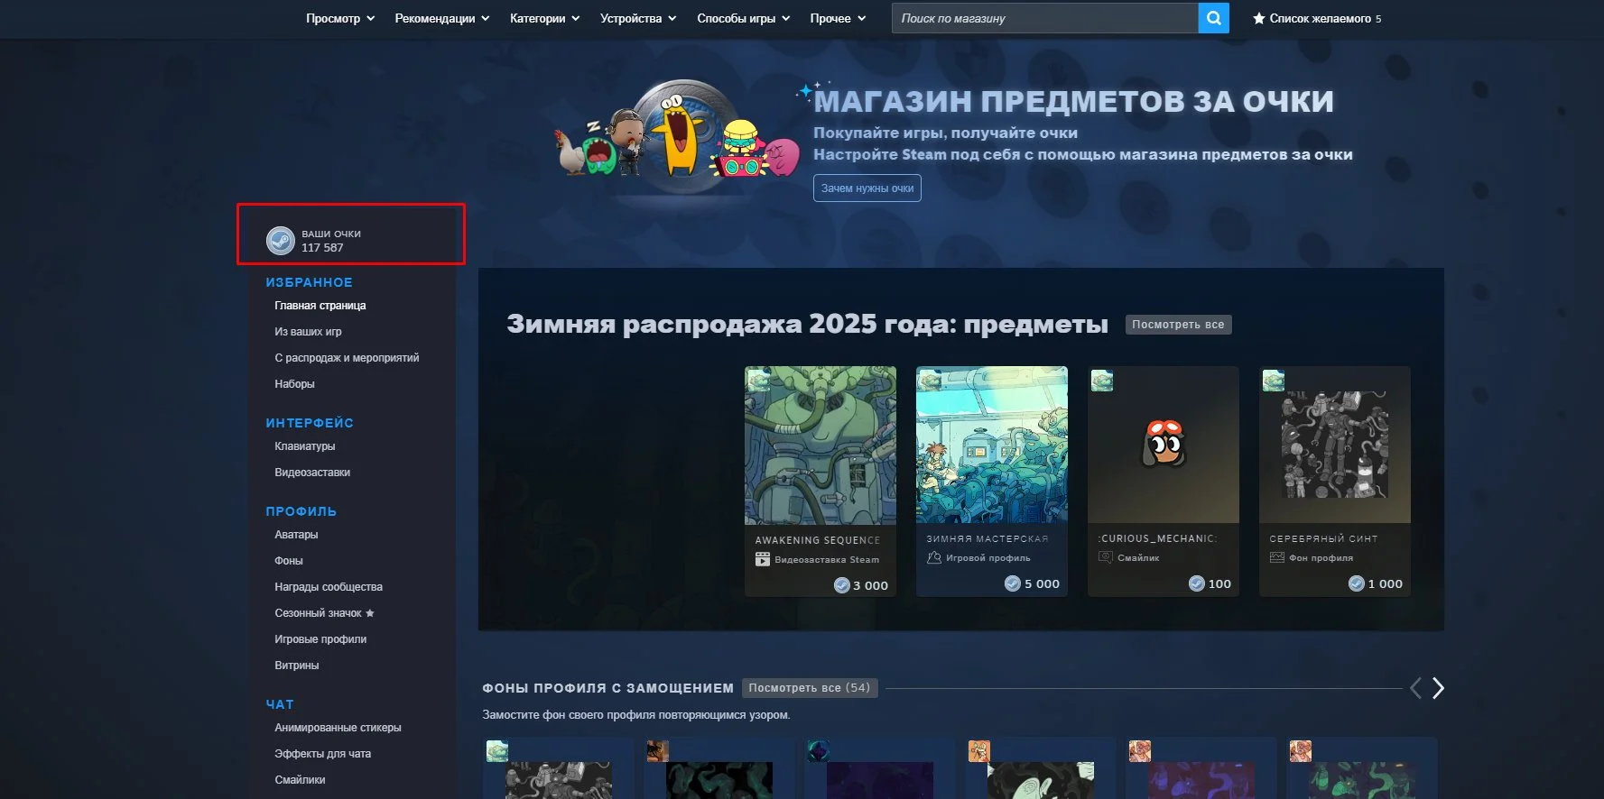Open Аватары in the Профиль group
This screenshot has width=1604, height=799.
pos(296,535)
